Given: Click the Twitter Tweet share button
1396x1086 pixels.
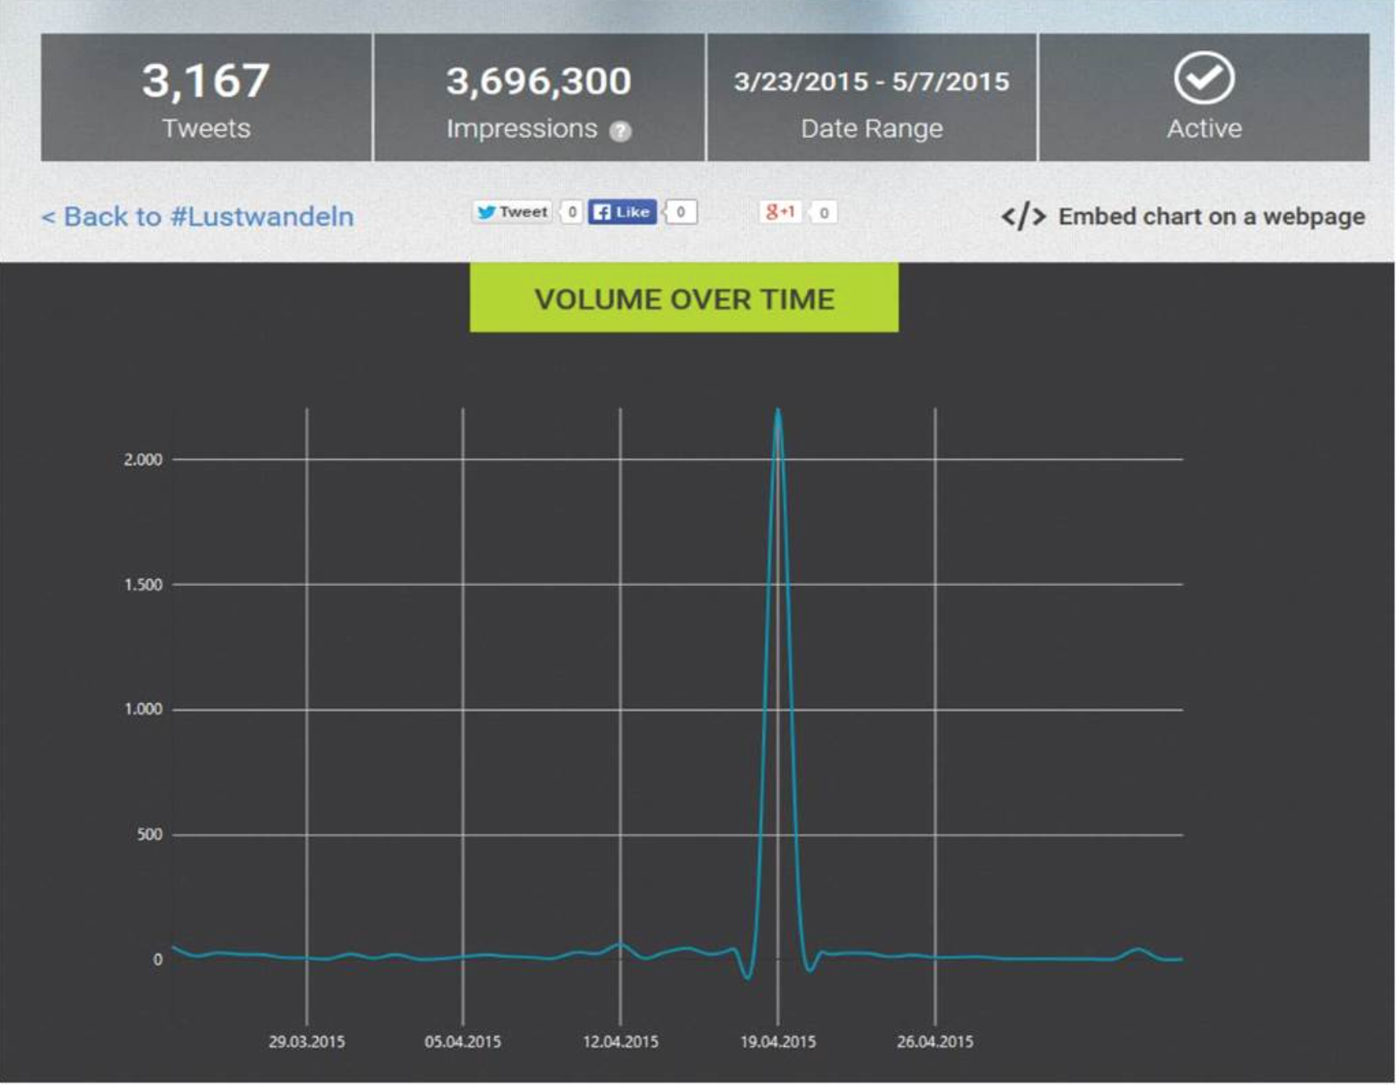Looking at the screenshot, I should [x=512, y=212].
